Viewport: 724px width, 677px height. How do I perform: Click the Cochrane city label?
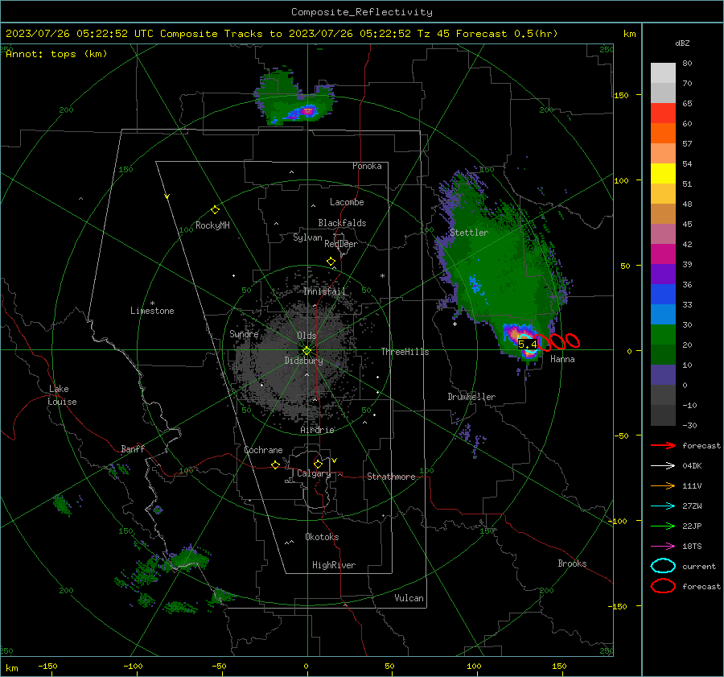[263, 450]
